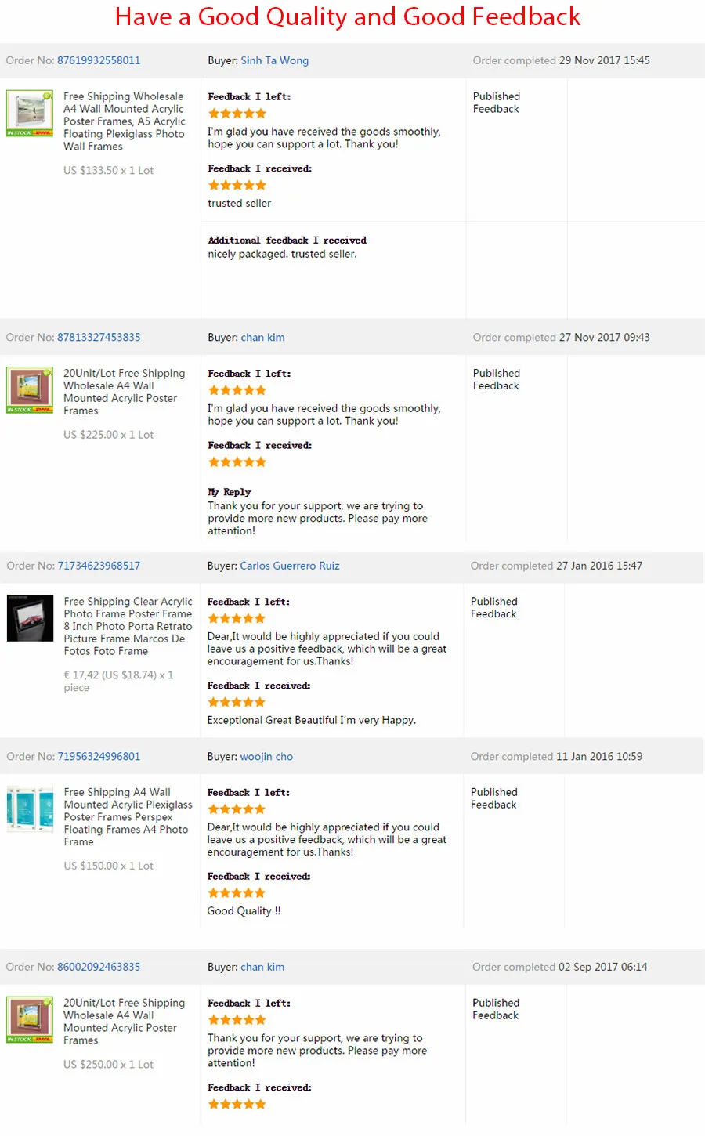Click the teal A4 plexiglass frames thumbnail

click(30, 809)
